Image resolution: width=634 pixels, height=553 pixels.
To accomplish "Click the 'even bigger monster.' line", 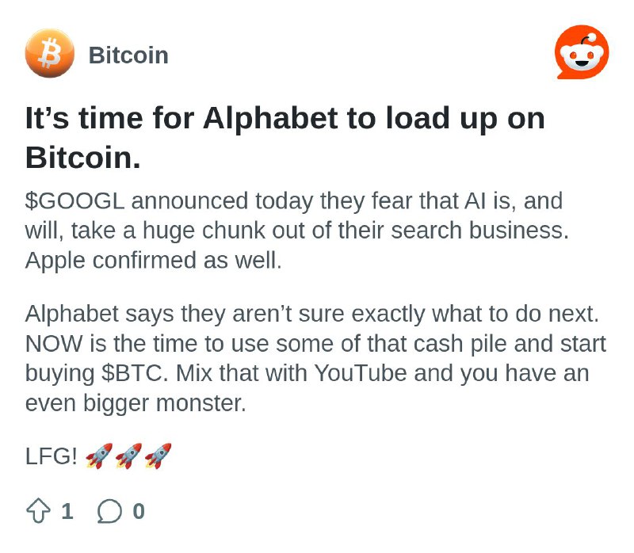I will coord(136,403).
